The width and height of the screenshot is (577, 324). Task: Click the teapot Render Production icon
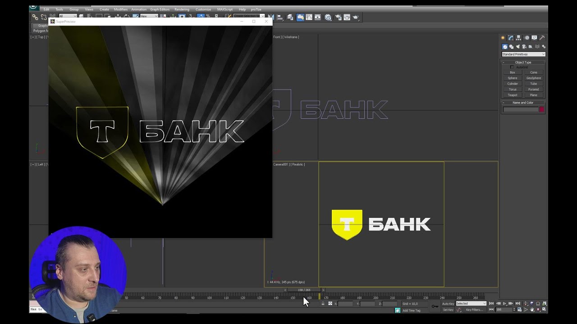(x=356, y=18)
